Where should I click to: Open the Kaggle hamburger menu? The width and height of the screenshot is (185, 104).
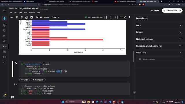pyautogui.click(x=4, y=10)
